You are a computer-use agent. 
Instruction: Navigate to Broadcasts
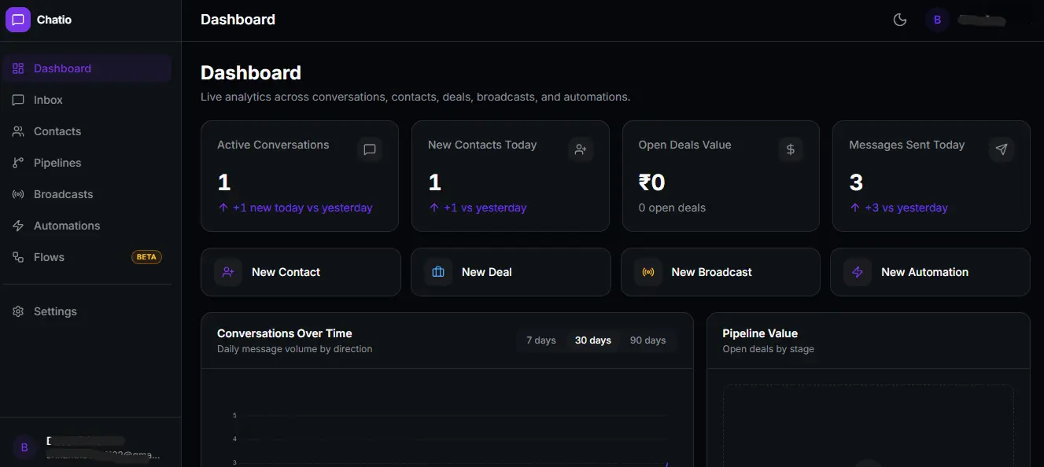click(87, 194)
